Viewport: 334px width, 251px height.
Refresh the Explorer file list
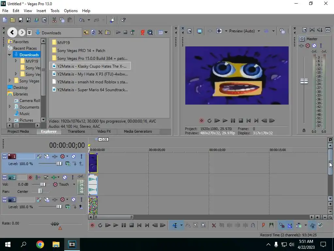pyautogui.click(x=93, y=32)
